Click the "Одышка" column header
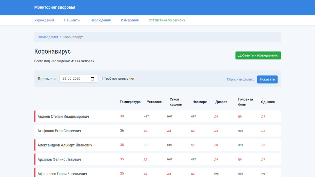Image resolution: width=315 pixels, height=177 pixels. (268, 102)
